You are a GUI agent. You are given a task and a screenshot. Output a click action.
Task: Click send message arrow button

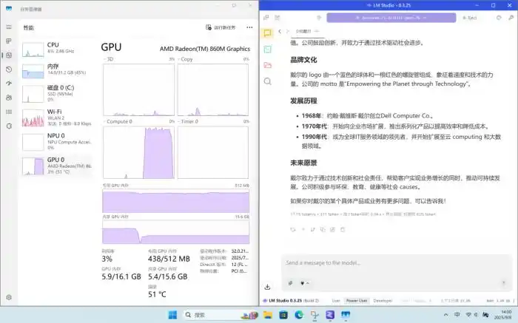pyautogui.click(x=504, y=283)
